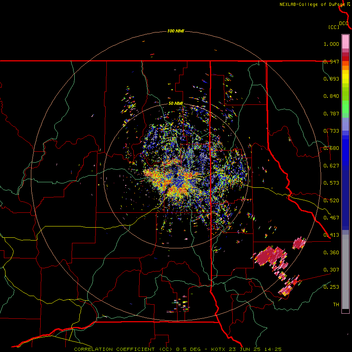Click the 0.627 scale value

pyautogui.click(x=331, y=166)
